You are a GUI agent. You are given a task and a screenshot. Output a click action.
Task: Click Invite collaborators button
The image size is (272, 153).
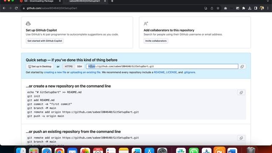pos(156,41)
